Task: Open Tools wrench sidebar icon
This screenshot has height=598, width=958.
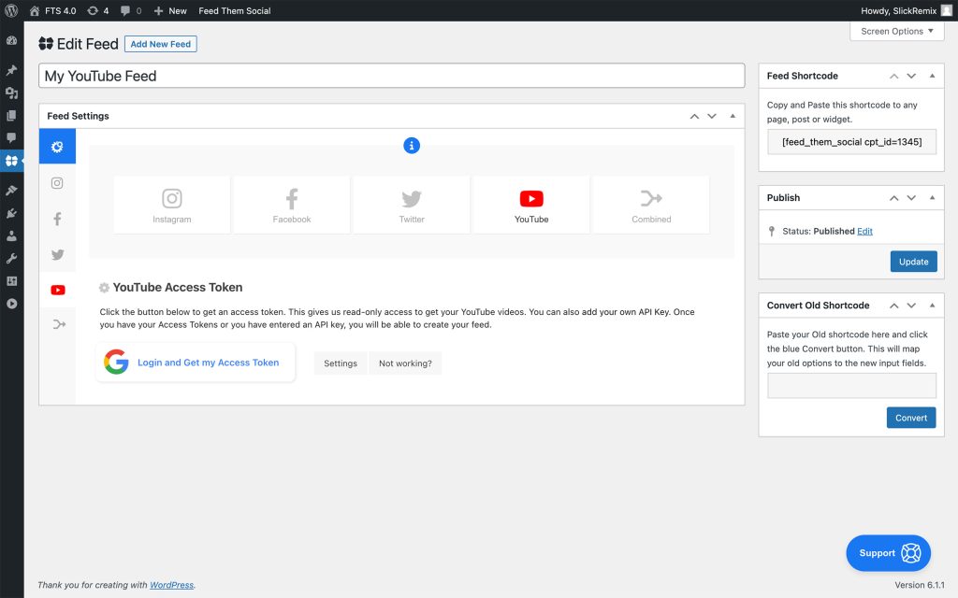Action: 11,258
